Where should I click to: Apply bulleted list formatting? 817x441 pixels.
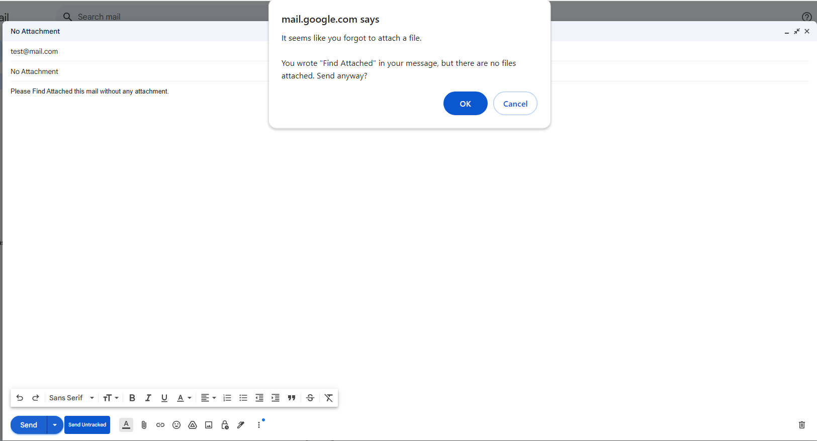[243, 398]
